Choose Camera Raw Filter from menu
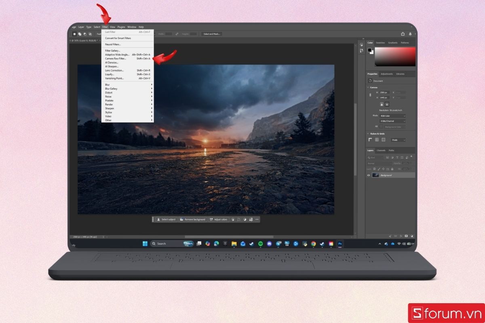This screenshot has width=485, height=323. tap(128, 59)
